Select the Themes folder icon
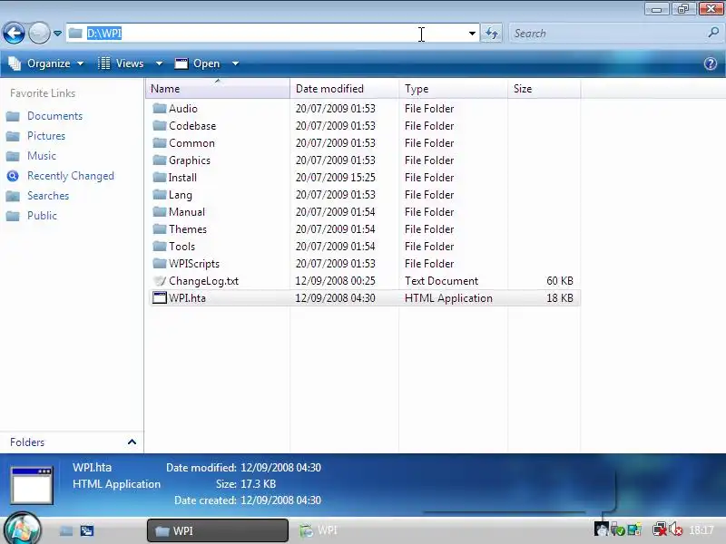Viewport: 726px width, 544px height. tap(160, 229)
